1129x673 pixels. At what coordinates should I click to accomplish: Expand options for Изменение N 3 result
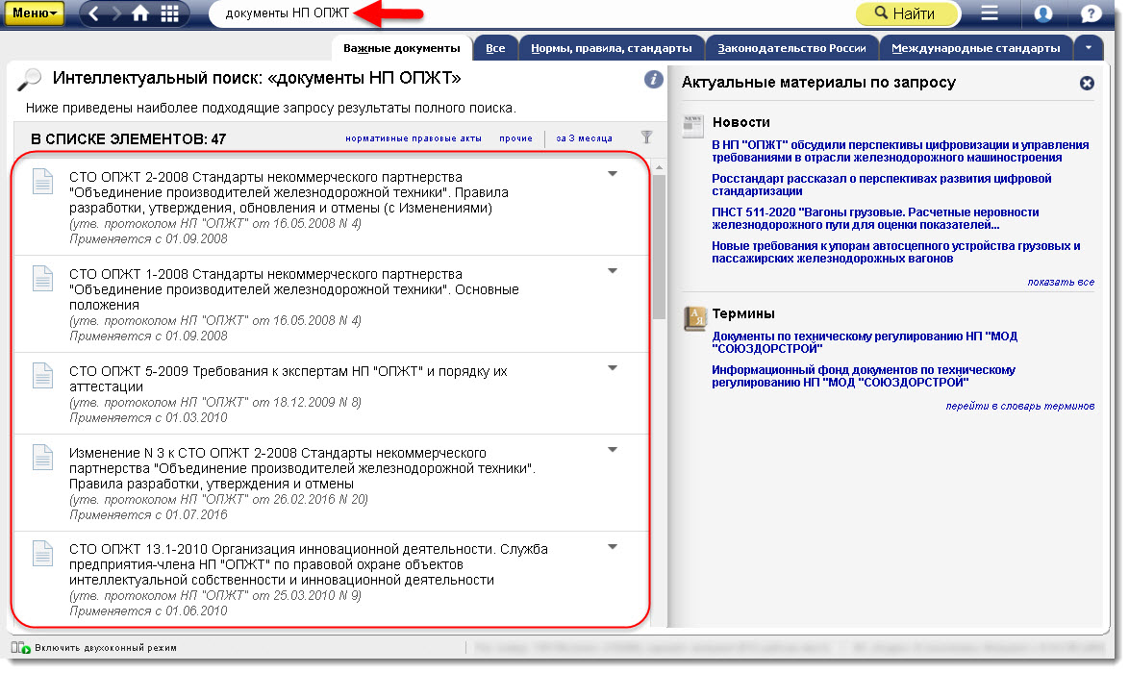pyautogui.click(x=612, y=450)
